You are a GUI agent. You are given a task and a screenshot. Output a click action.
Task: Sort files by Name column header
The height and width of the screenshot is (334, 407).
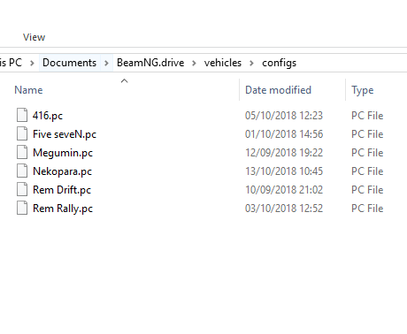tap(28, 90)
